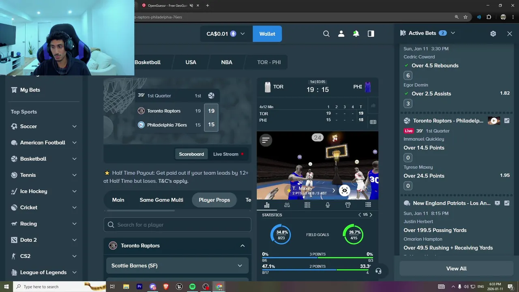This screenshot has width=519, height=292.
Task: Expand the Basketball sports menu
Action: pyautogui.click(x=74, y=159)
